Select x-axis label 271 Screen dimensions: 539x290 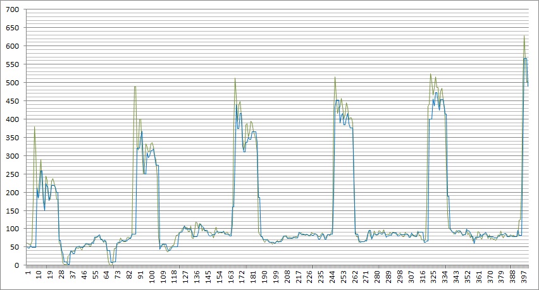click(x=366, y=277)
